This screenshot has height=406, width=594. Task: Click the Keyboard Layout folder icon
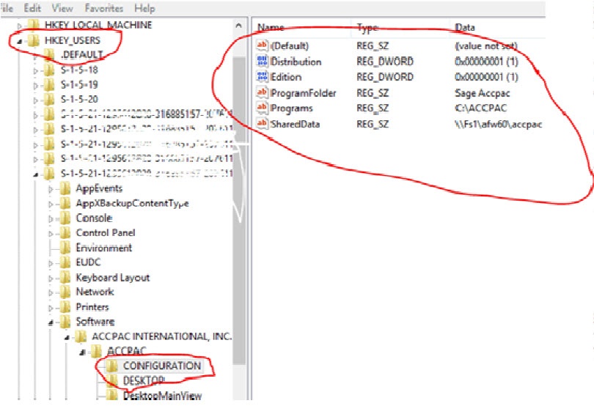point(65,278)
